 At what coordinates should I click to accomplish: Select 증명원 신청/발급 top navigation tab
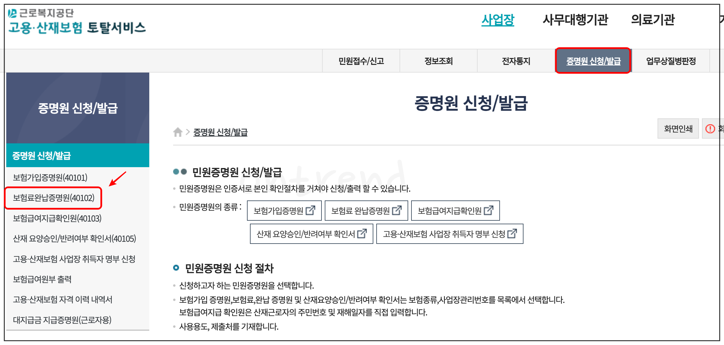point(593,61)
